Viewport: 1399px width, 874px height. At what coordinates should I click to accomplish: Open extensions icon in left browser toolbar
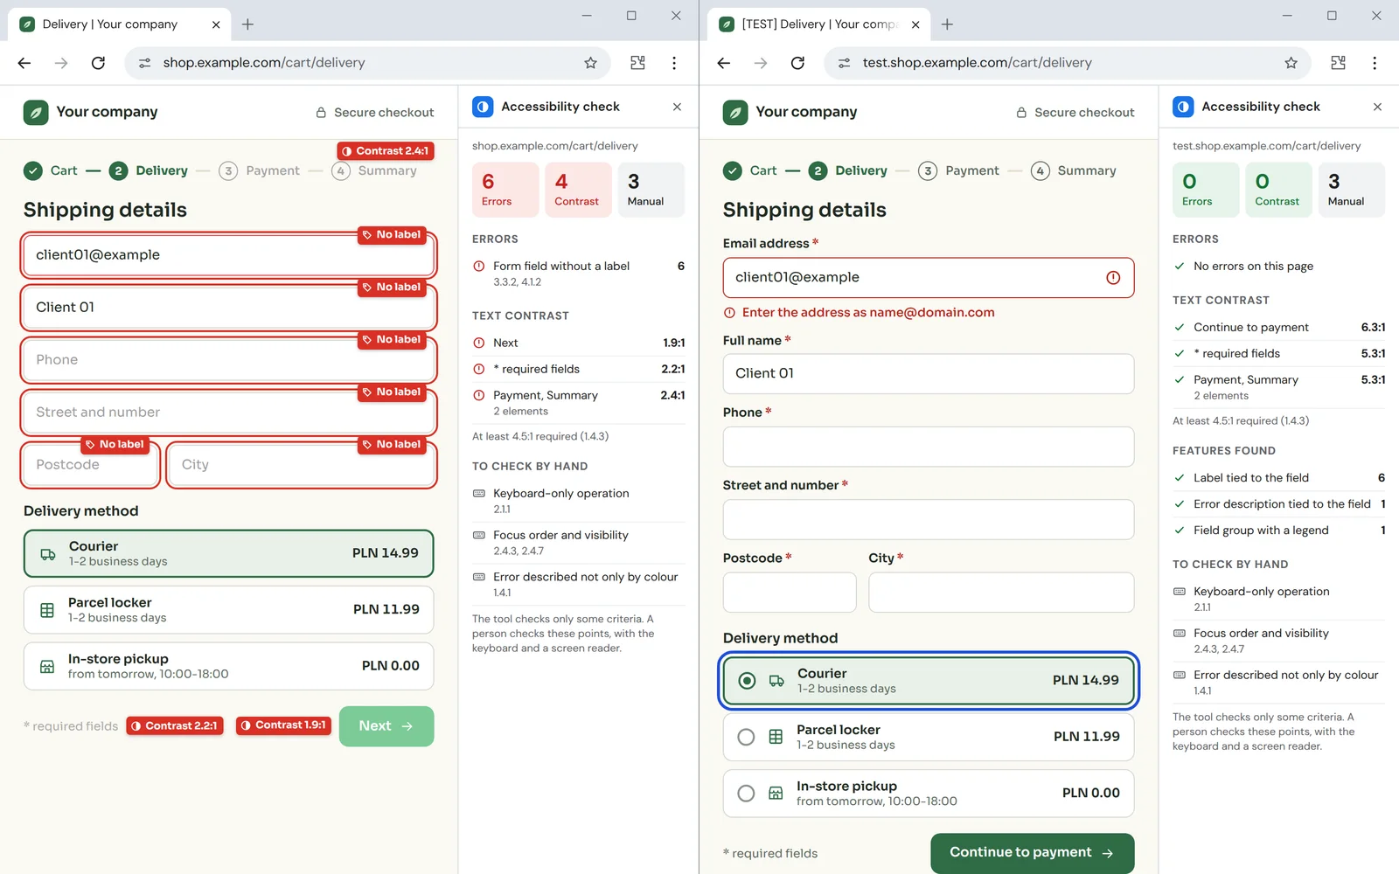tap(637, 63)
